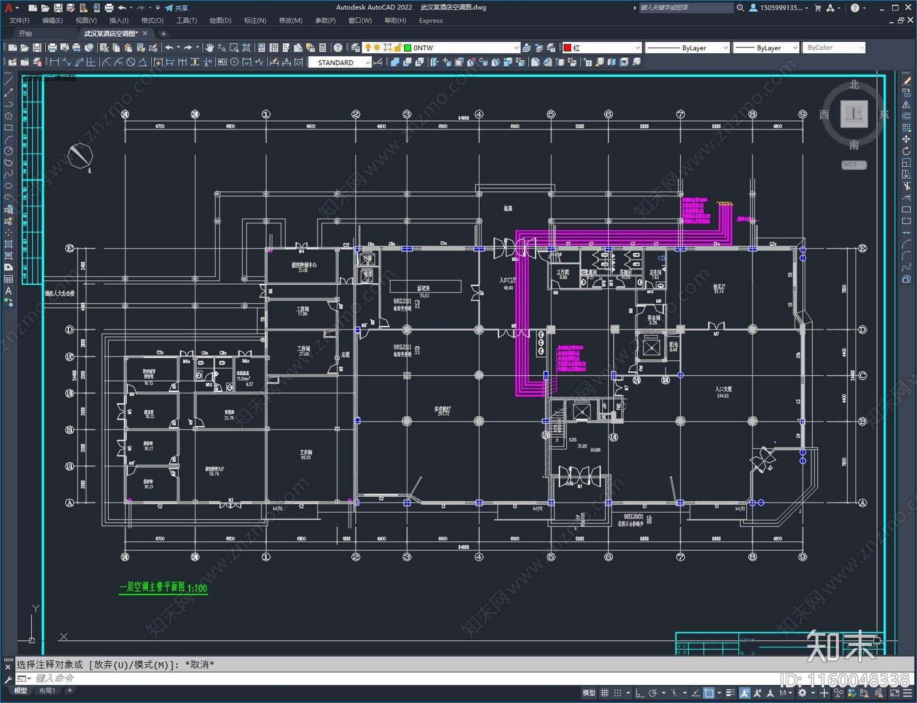The height and width of the screenshot is (703, 917).
Task: Open the QuickCalc calculator icon
Action: [x=323, y=48]
